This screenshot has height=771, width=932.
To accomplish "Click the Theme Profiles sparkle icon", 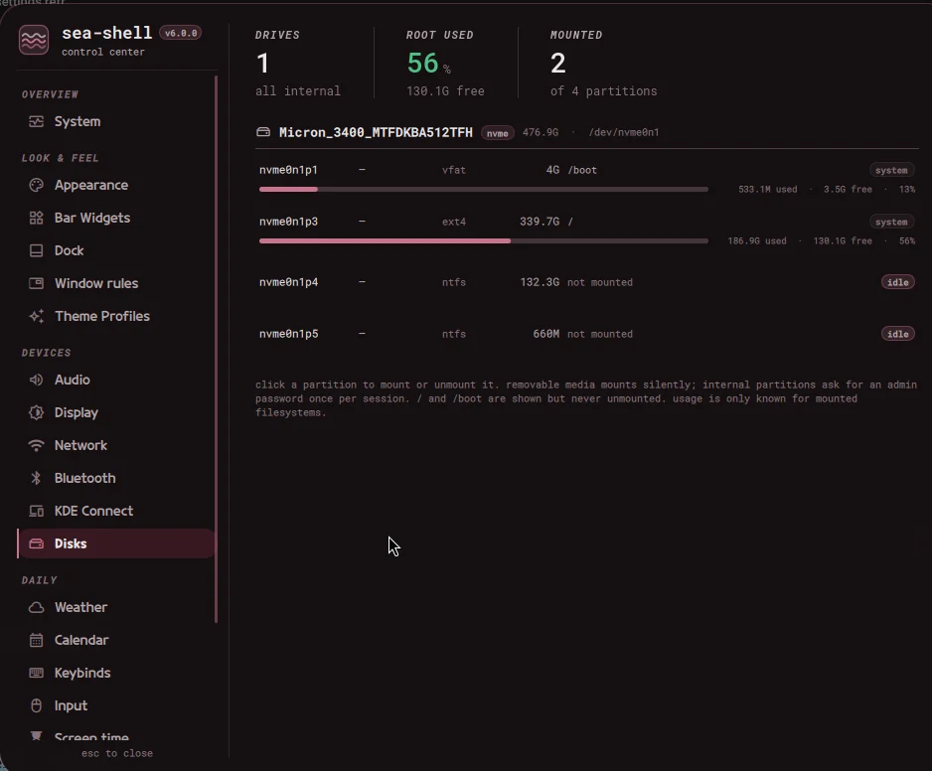I will tap(36, 316).
